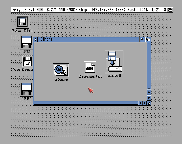Click the scroll down arrow in GIMore window
Screen dimensions: 182x144
tap(149, 98)
